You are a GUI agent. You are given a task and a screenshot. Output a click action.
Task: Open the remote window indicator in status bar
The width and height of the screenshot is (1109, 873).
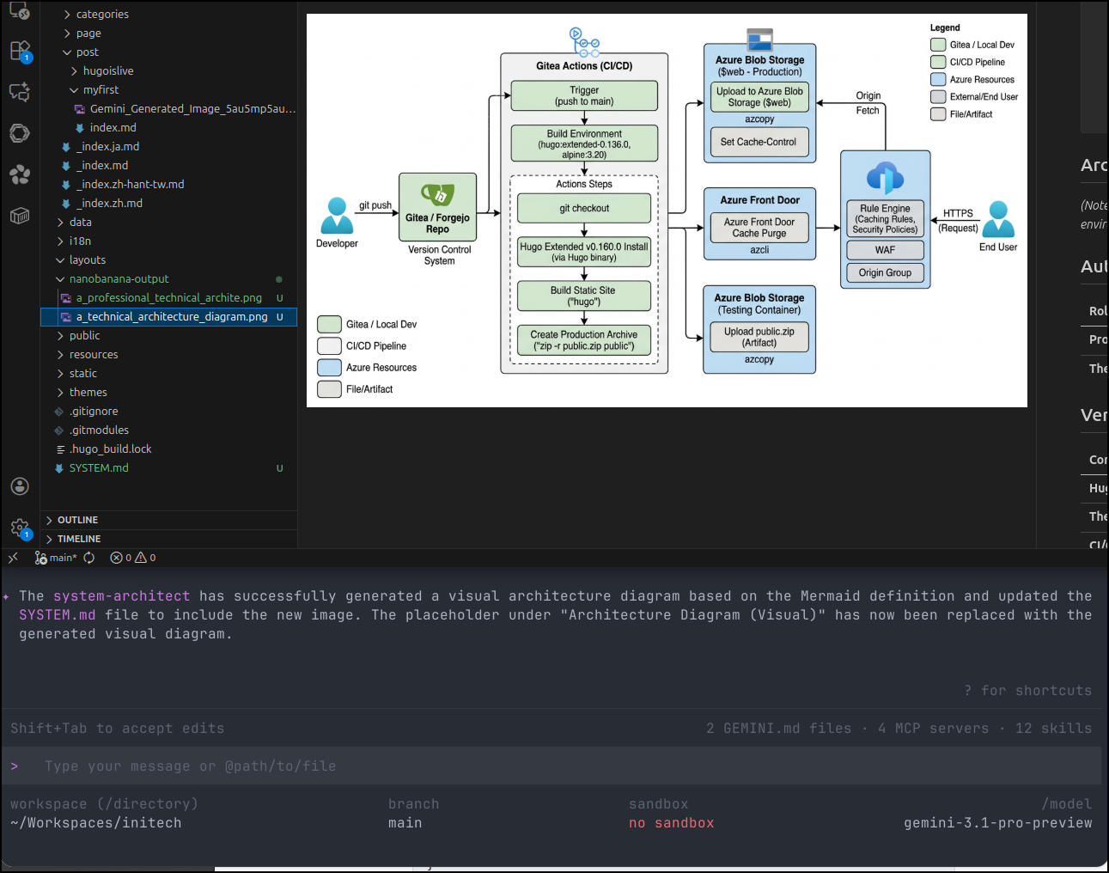click(13, 558)
